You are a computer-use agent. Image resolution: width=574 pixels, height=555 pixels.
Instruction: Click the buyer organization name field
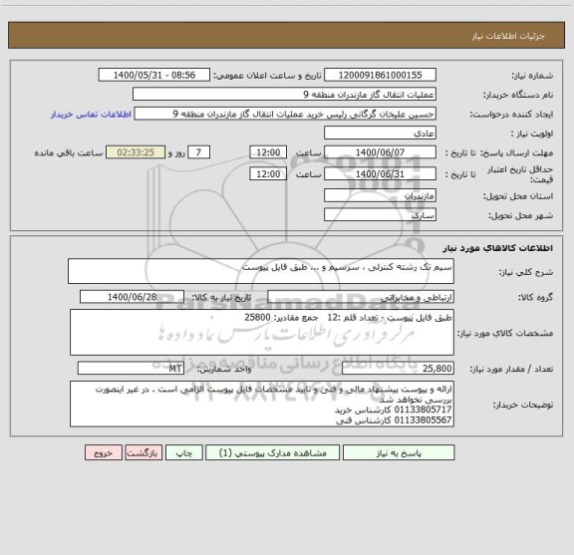pyautogui.click(x=284, y=94)
